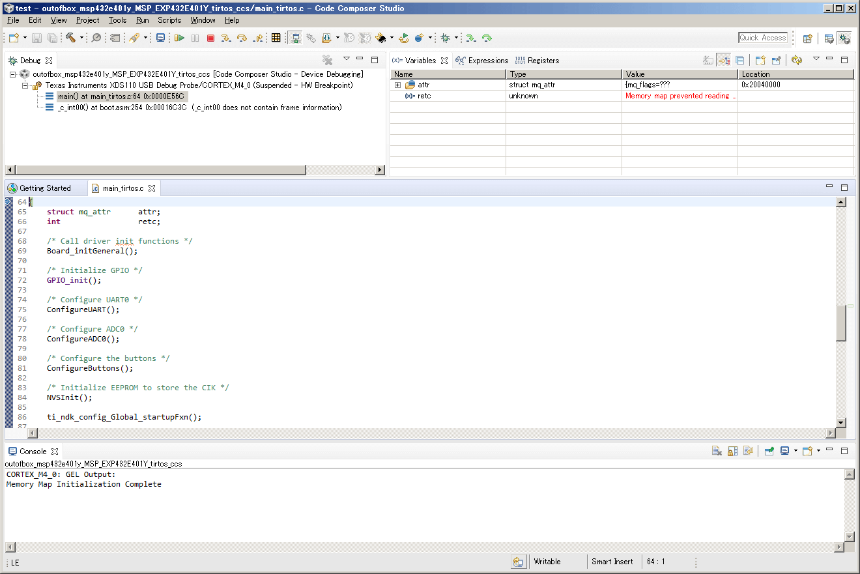
Task: Clear the console output
Action: 717,451
